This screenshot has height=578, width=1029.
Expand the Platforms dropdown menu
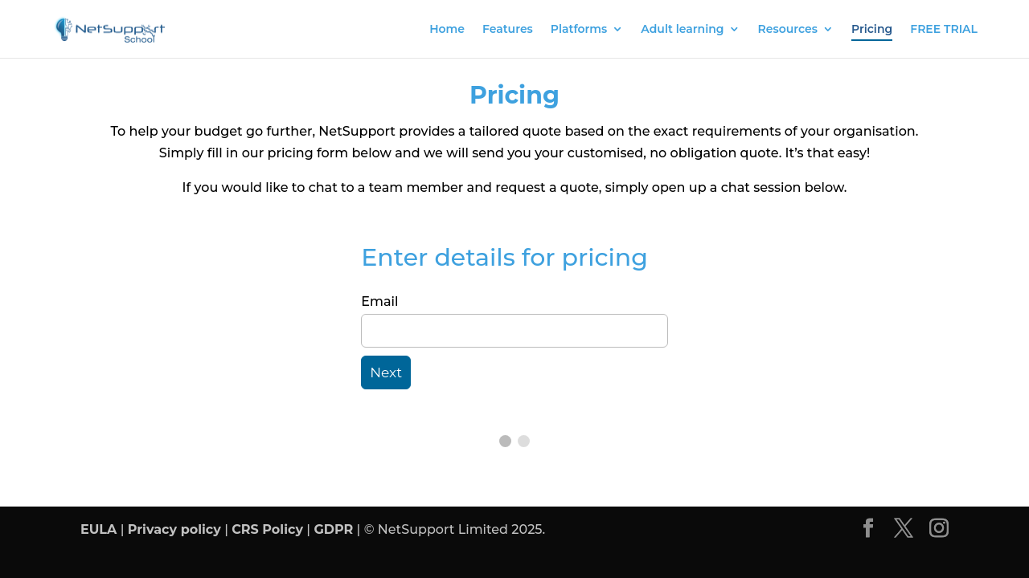(586, 29)
